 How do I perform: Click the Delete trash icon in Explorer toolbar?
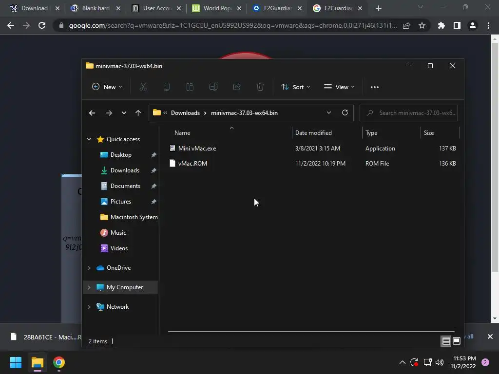point(260,87)
